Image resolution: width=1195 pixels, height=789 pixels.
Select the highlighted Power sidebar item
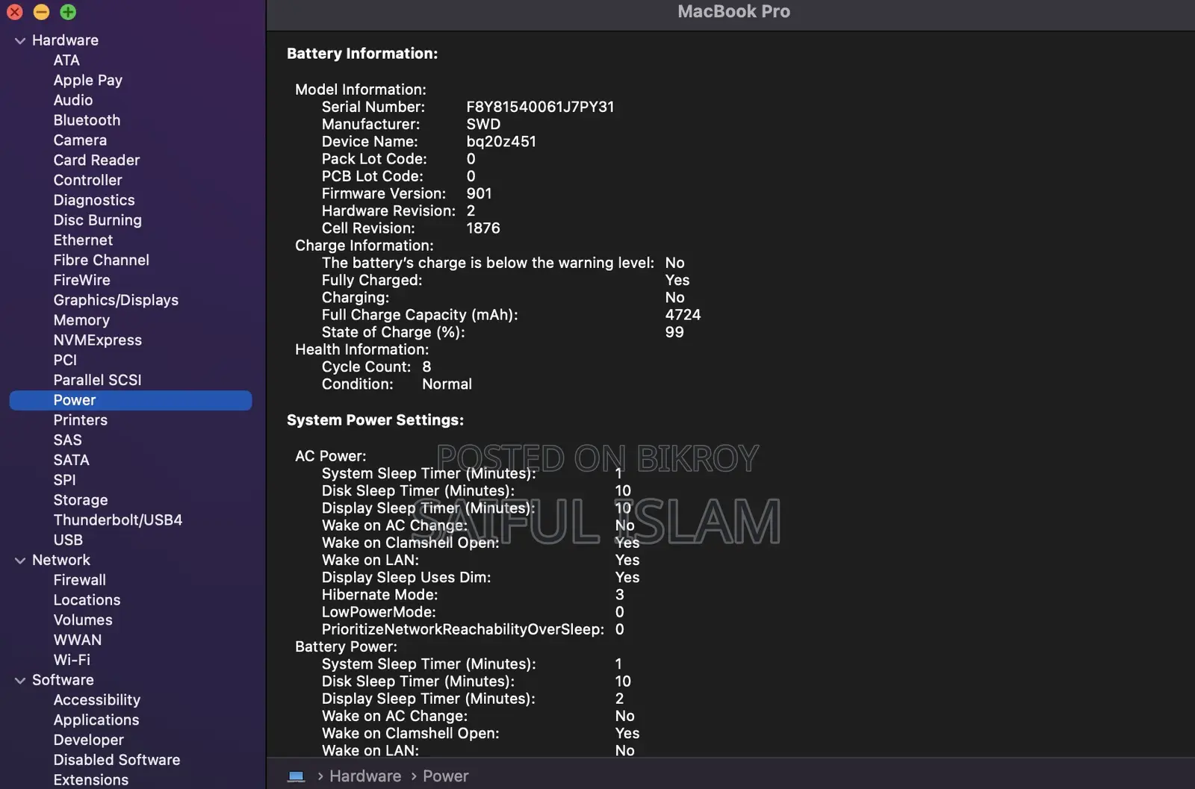131,400
